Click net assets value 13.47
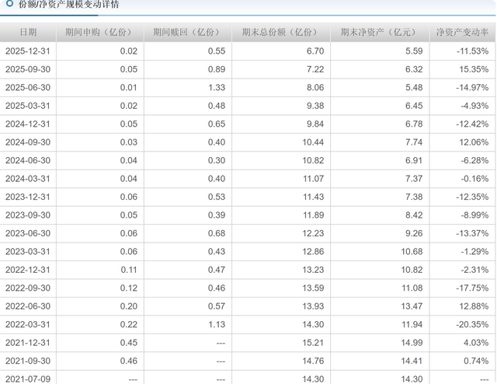Image resolution: width=497 pixels, height=384 pixels. [x=412, y=306]
